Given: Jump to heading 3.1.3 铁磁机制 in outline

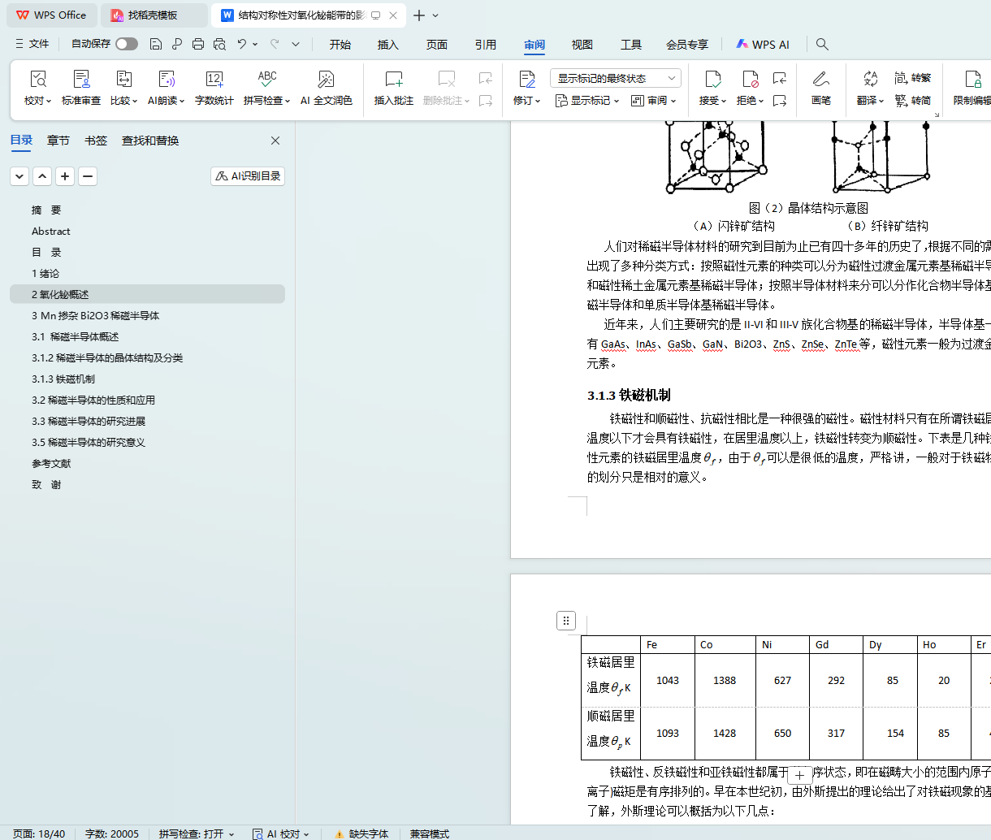Looking at the screenshot, I should (63, 379).
